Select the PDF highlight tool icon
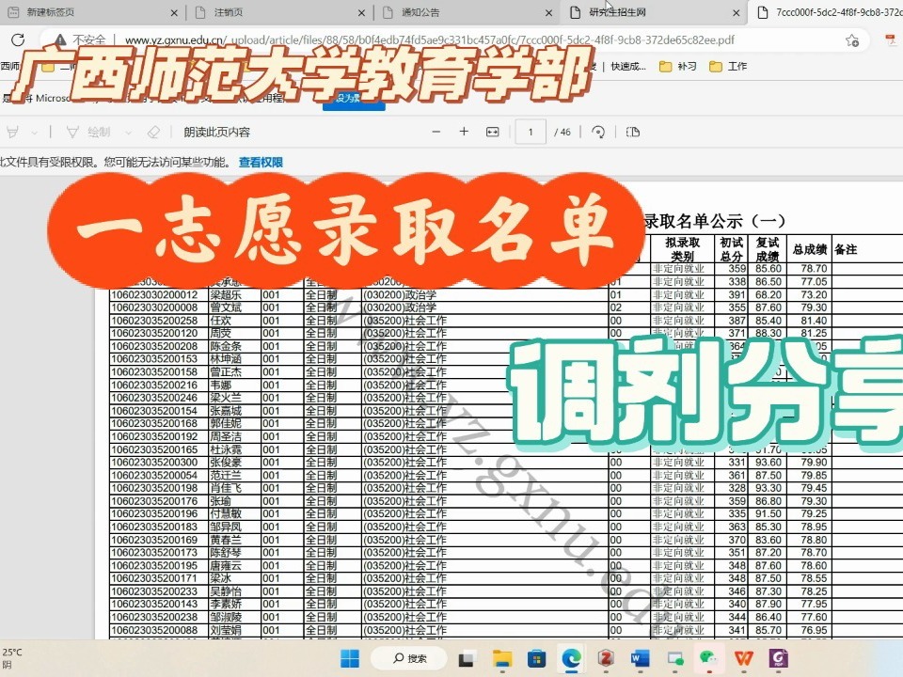 tap(12, 133)
